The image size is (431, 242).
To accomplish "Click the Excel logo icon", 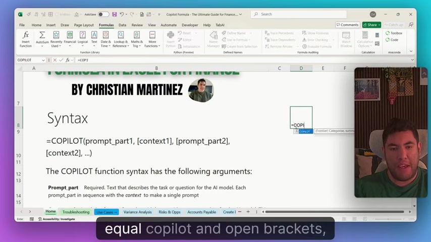I will [x=20, y=14].
